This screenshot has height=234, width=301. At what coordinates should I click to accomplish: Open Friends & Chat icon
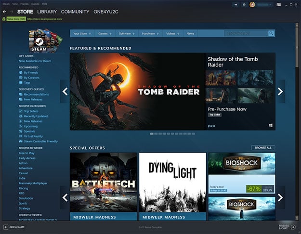click(293, 227)
